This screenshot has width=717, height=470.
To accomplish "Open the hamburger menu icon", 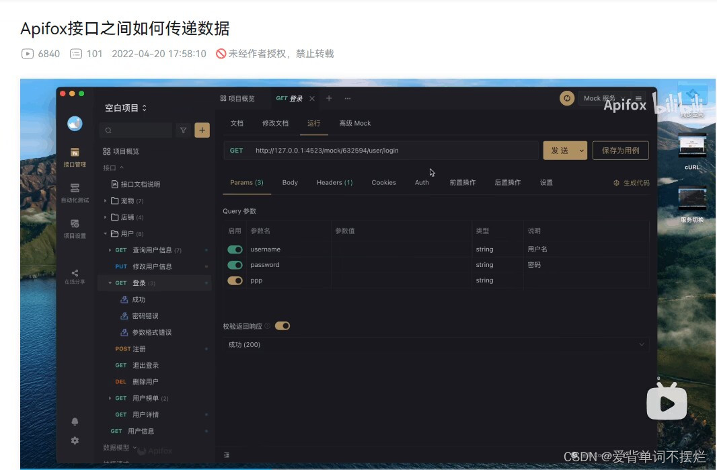I will coord(638,98).
